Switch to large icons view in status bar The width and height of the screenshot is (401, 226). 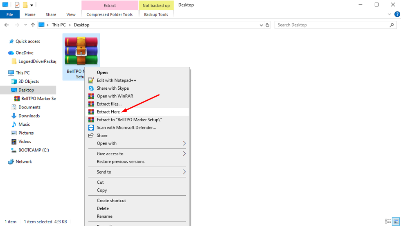(x=396, y=221)
